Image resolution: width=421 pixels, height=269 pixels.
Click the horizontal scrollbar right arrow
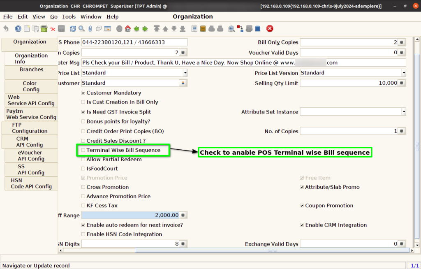click(x=412, y=250)
